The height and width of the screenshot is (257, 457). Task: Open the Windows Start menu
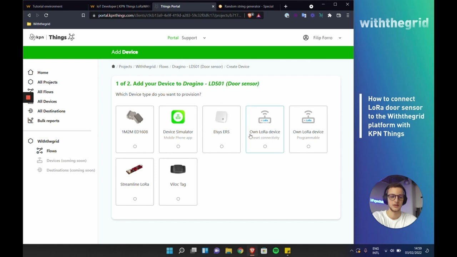[170, 251]
